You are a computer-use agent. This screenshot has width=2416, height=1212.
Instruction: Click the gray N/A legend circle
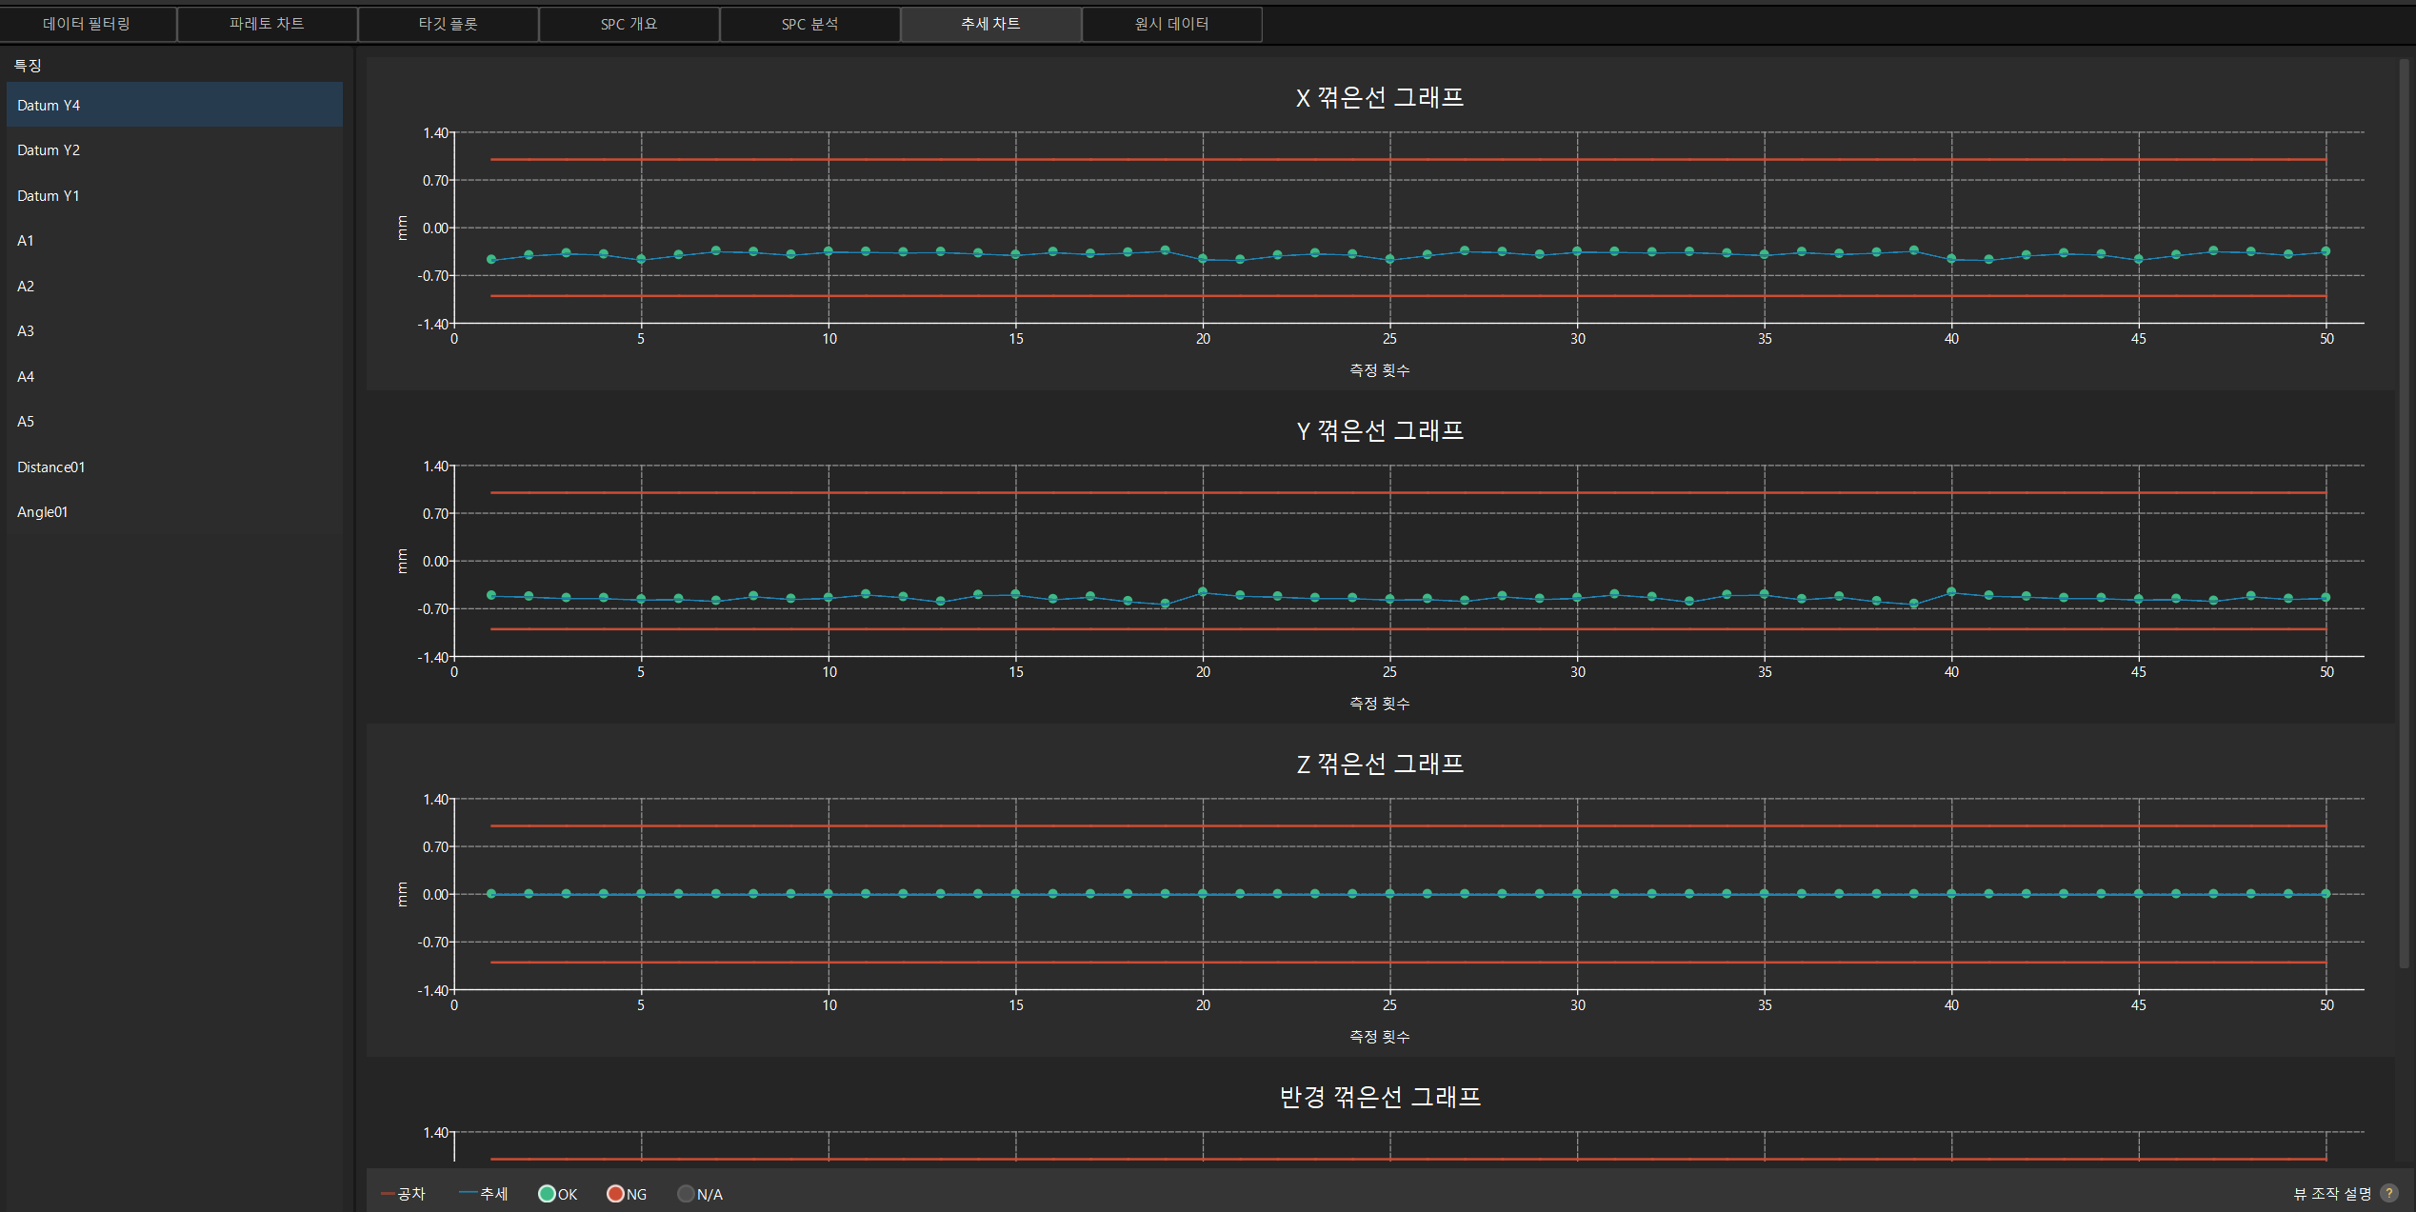click(x=686, y=1194)
